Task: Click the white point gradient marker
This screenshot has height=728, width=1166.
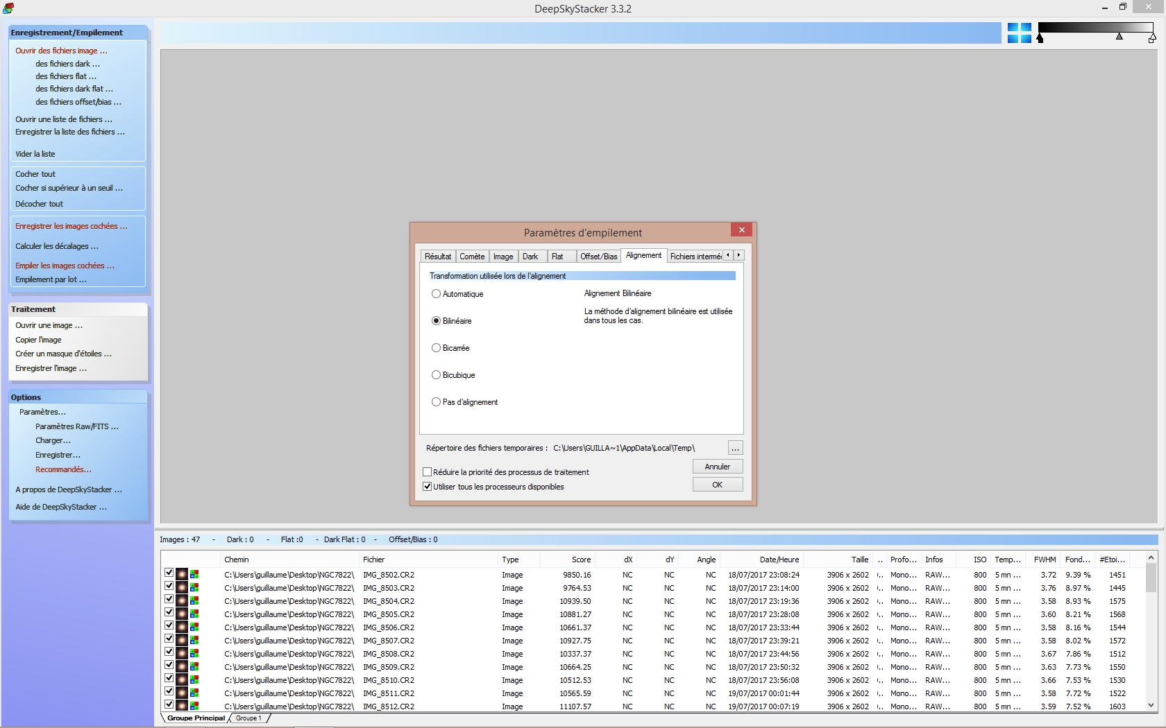Action: click(x=1151, y=39)
